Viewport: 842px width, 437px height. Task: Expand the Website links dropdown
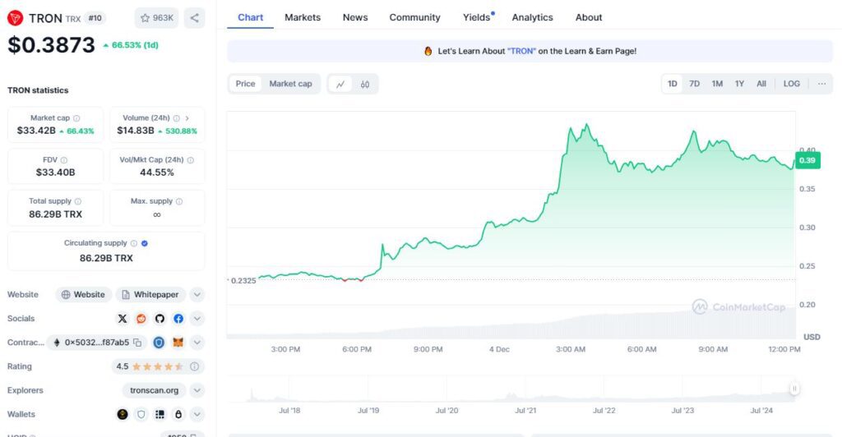197,294
